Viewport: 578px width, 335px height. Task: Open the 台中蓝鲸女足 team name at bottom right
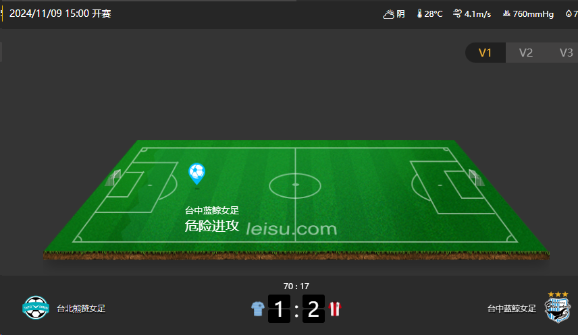[512, 309]
